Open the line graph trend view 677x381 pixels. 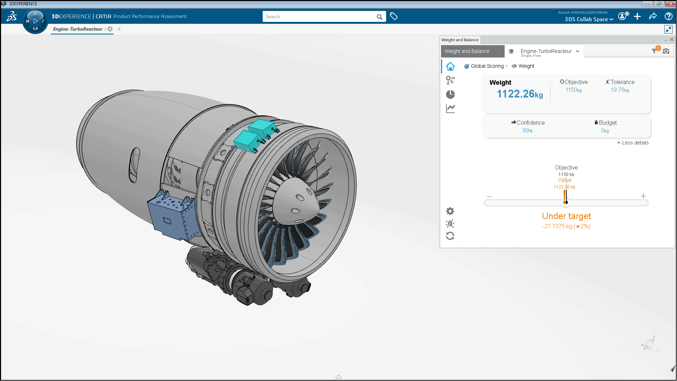click(450, 109)
